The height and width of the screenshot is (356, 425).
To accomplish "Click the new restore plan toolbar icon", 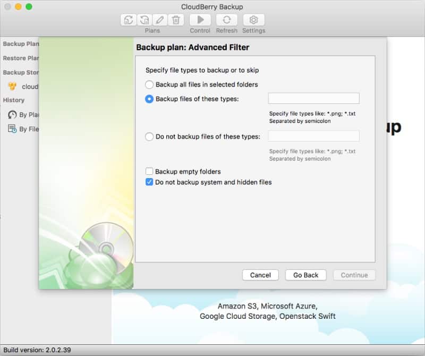I will [x=144, y=20].
